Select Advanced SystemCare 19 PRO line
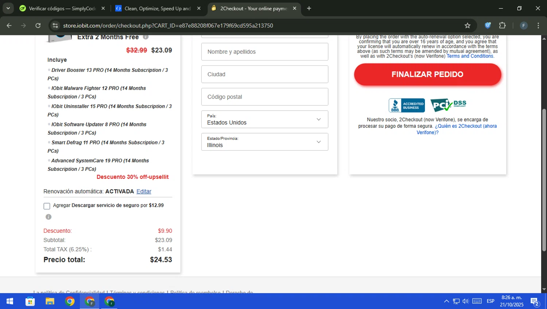 [98, 165]
